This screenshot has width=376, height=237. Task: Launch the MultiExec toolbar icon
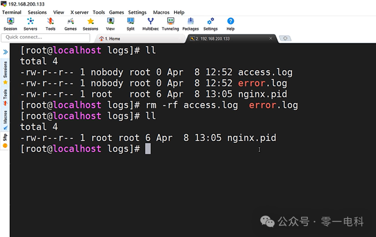coord(150,24)
